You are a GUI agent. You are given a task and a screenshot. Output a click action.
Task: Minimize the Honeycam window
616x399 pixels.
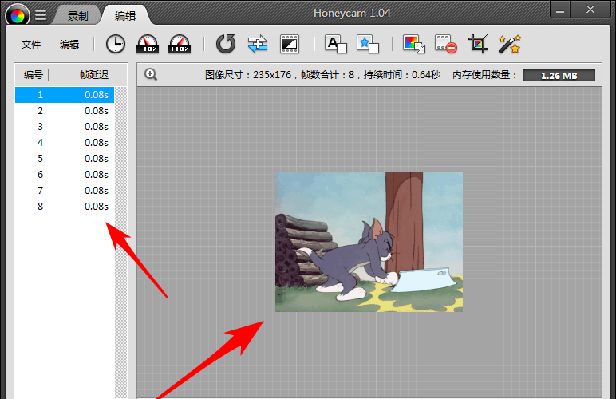pos(560,10)
